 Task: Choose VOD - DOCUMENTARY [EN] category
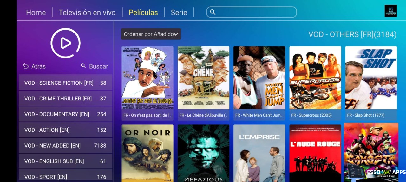coord(65,114)
